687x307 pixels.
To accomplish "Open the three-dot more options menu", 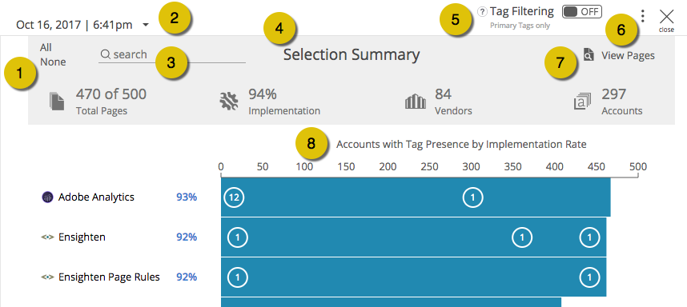I will click(642, 16).
